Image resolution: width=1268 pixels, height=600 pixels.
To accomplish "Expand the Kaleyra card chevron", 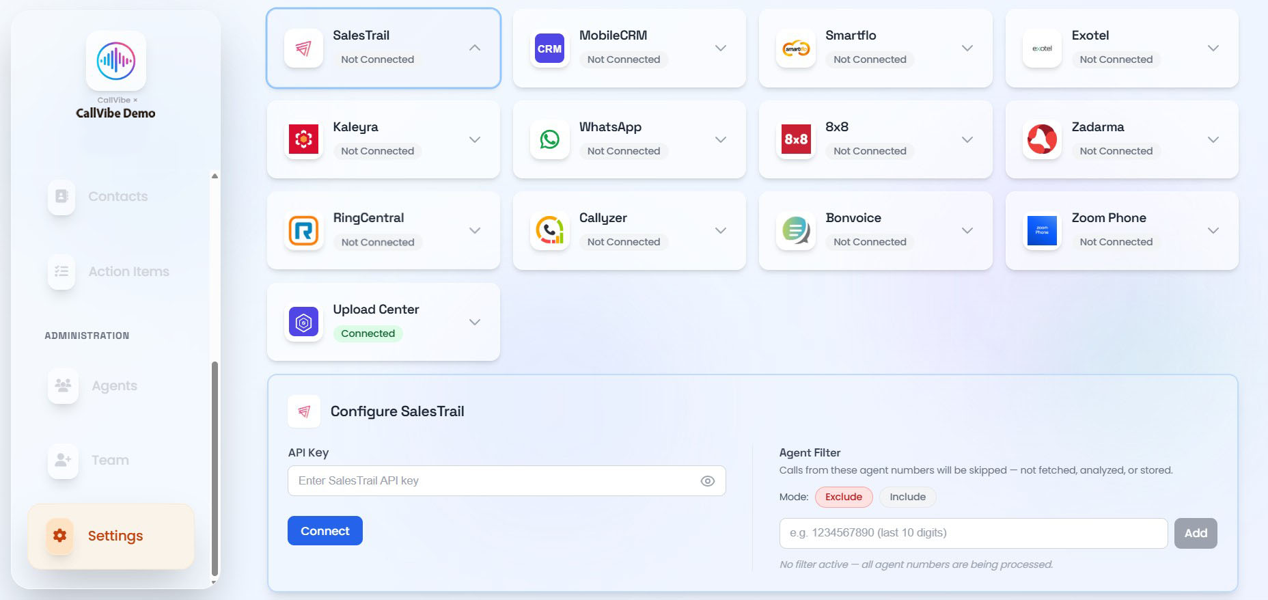I will pyautogui.click(x=475, y=139).
